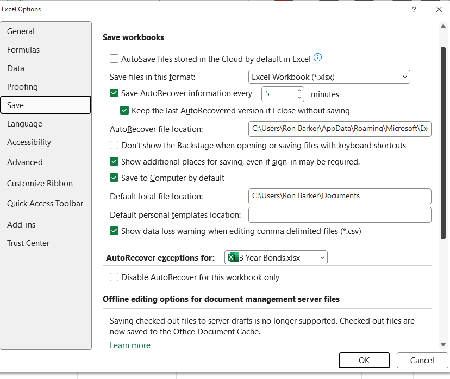Click the Default personal templates location field
The image size is (450, 379).
click(340, 214)
